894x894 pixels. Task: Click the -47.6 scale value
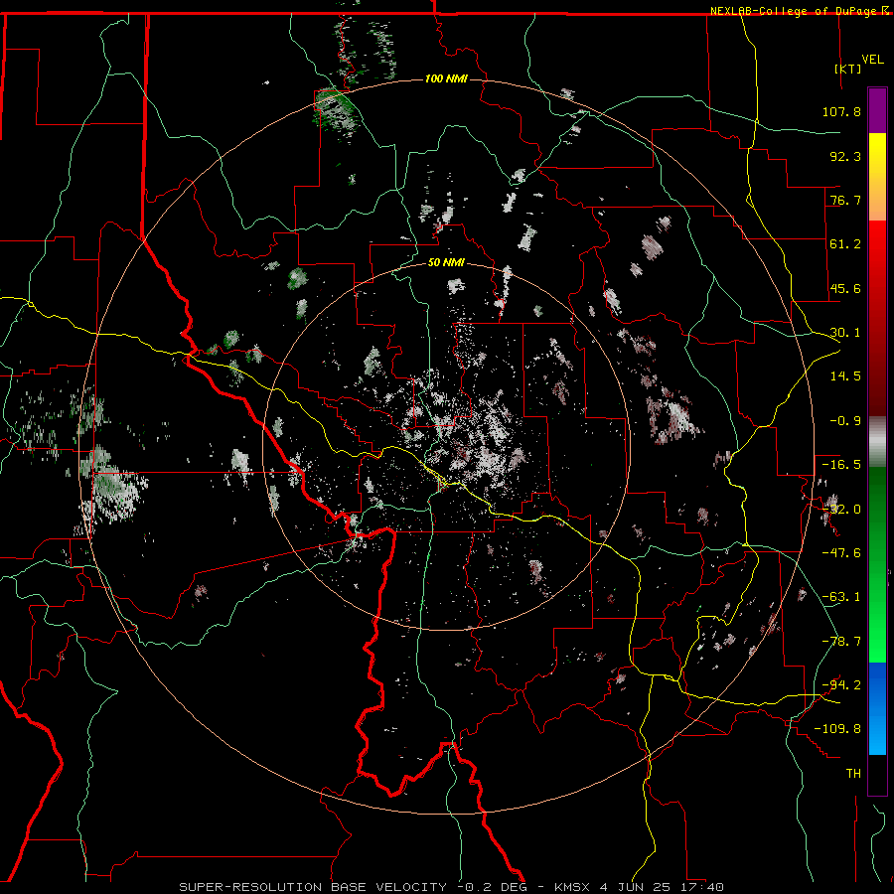pyautogui.click(x=841, y=553)
